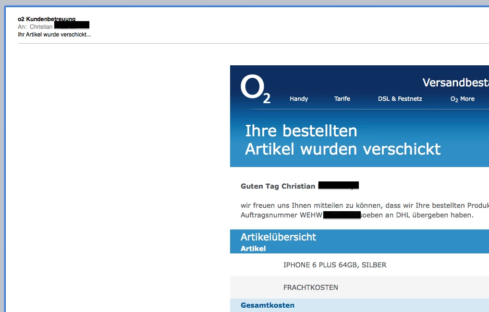The image size is (489, 312).
Task: Open the DSL & Festnetz link
Action: pyautogui.click(x=400, y=99)
